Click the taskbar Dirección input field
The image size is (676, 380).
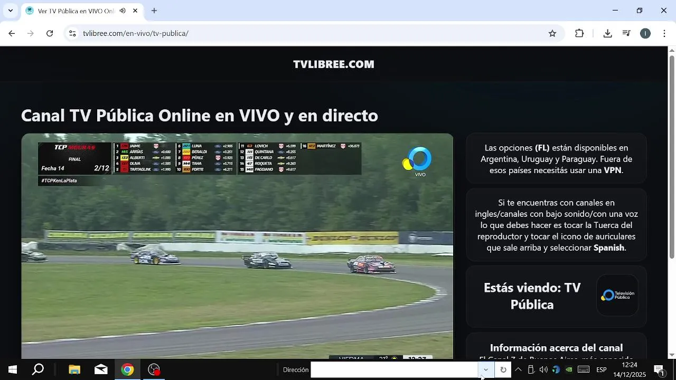pyautogui.click(x=395, y=369)
